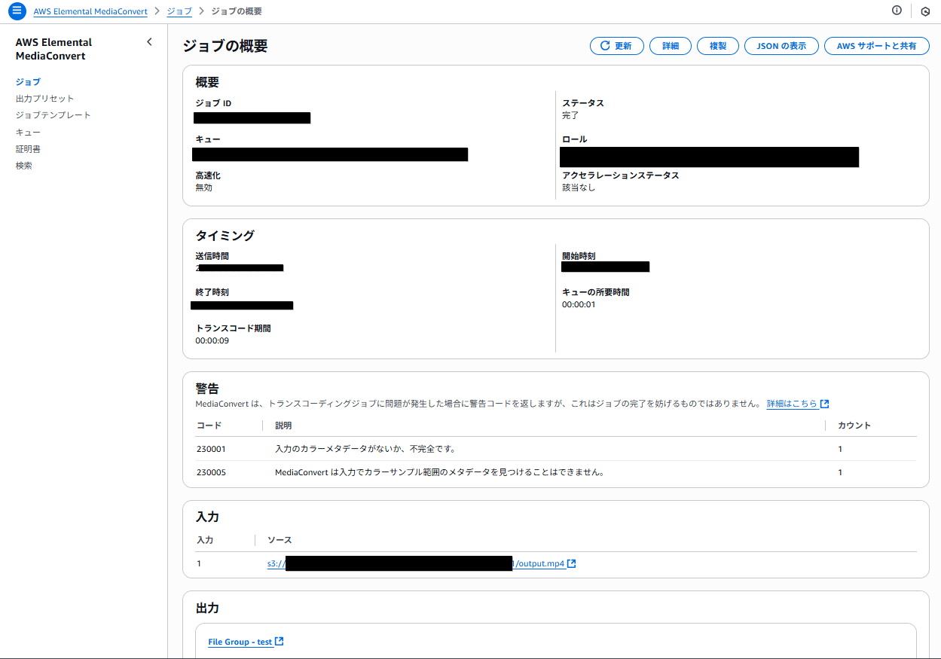Click queue duration 00:00:01

coord(579,304)
